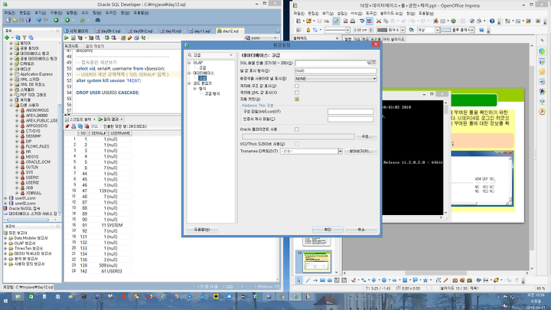551x310 pixels.
Task: Select USER01 in connections tree
Action: pyautogui.click(x=32, y=178)
